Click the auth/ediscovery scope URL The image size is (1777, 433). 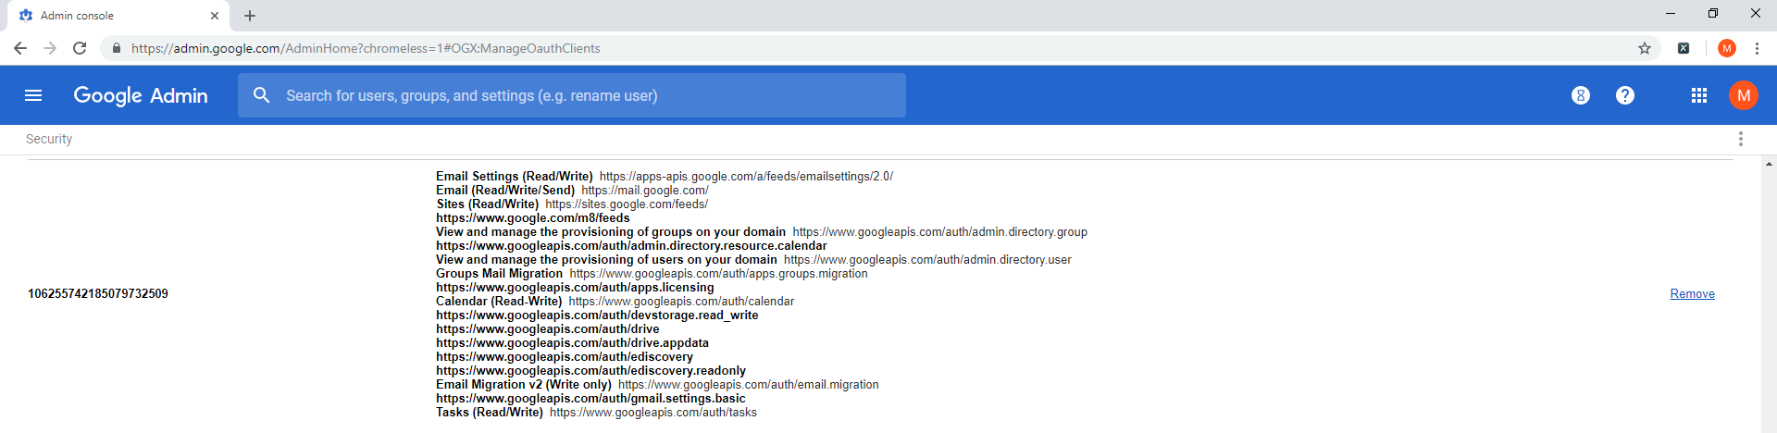[565, 357]
